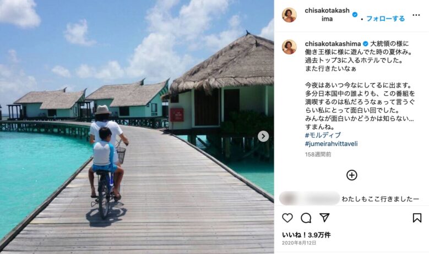Viewport: 429px width, 254px height.
Task: Open comments with the speech bubble icon
Action: (x=306, y=218)
